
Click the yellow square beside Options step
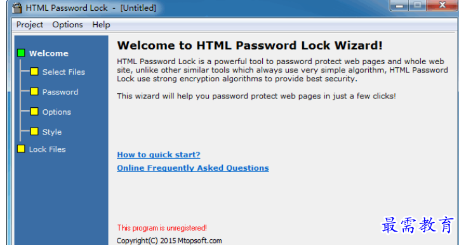tap(34, 112)
